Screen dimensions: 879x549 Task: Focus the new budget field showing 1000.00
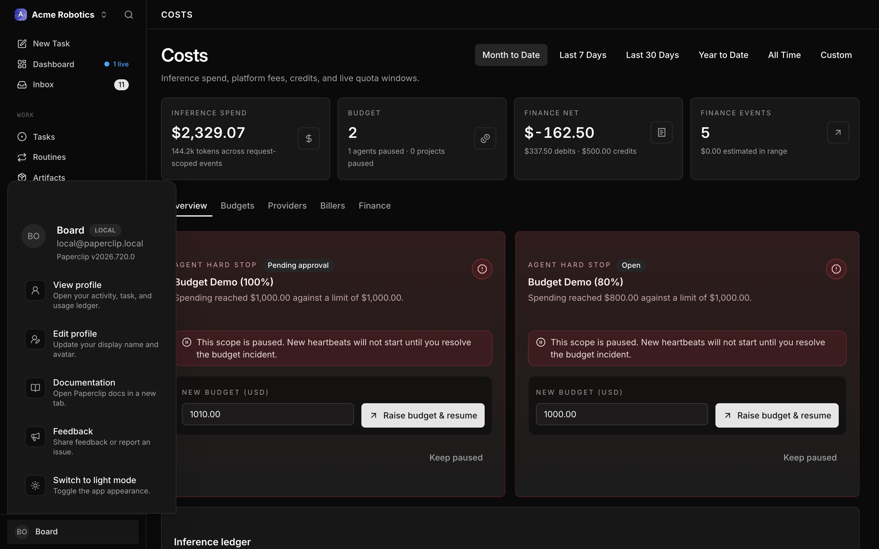pyautogui.click(x=622, y=414)
